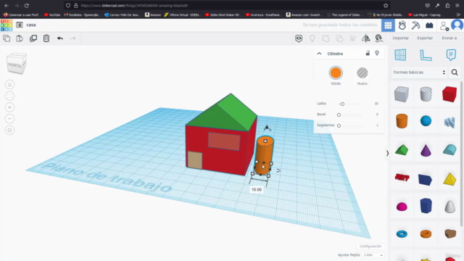Click the browser Reload button
Image resolution: width=464 pixels, height=261 pixels.
[x=26, y=5]
